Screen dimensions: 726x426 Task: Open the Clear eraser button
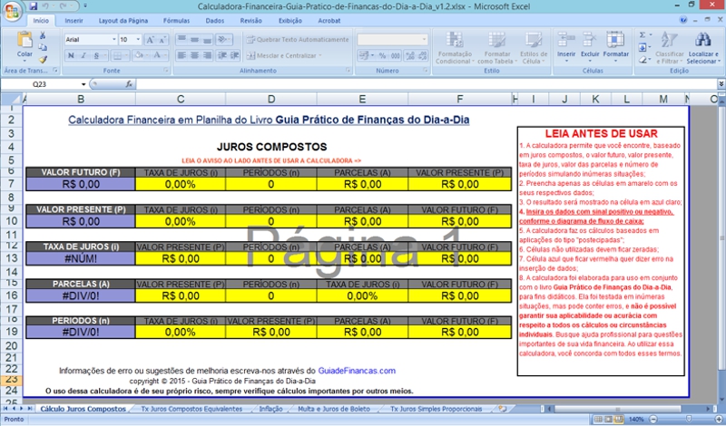click(643, 59)
